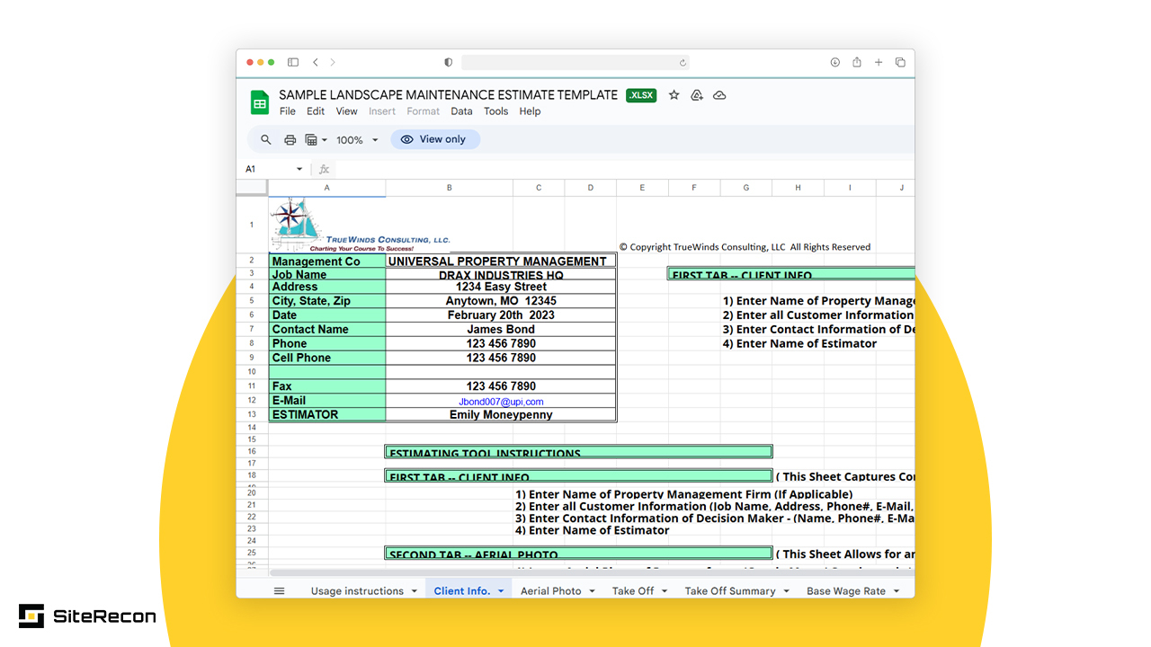Switch to the Take Off sheet tab

(632, 590)
